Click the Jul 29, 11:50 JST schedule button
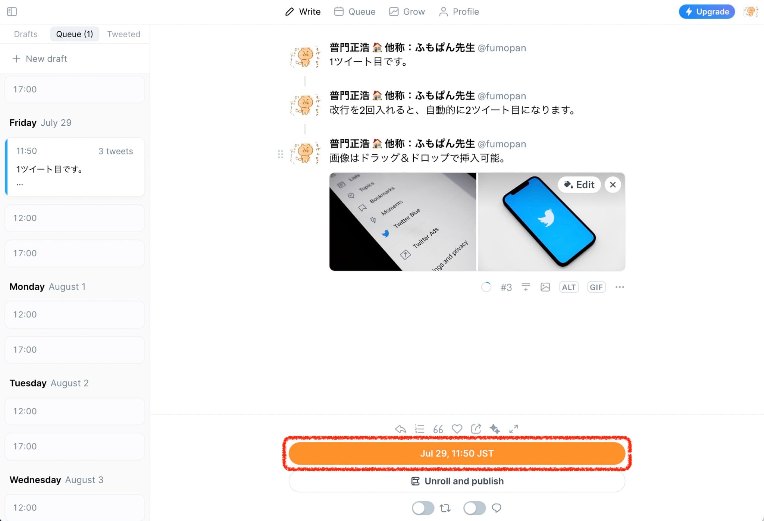 coord(456,453)
